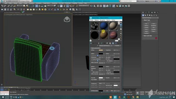Toggle Abbe number checkbox

(92, 72)
